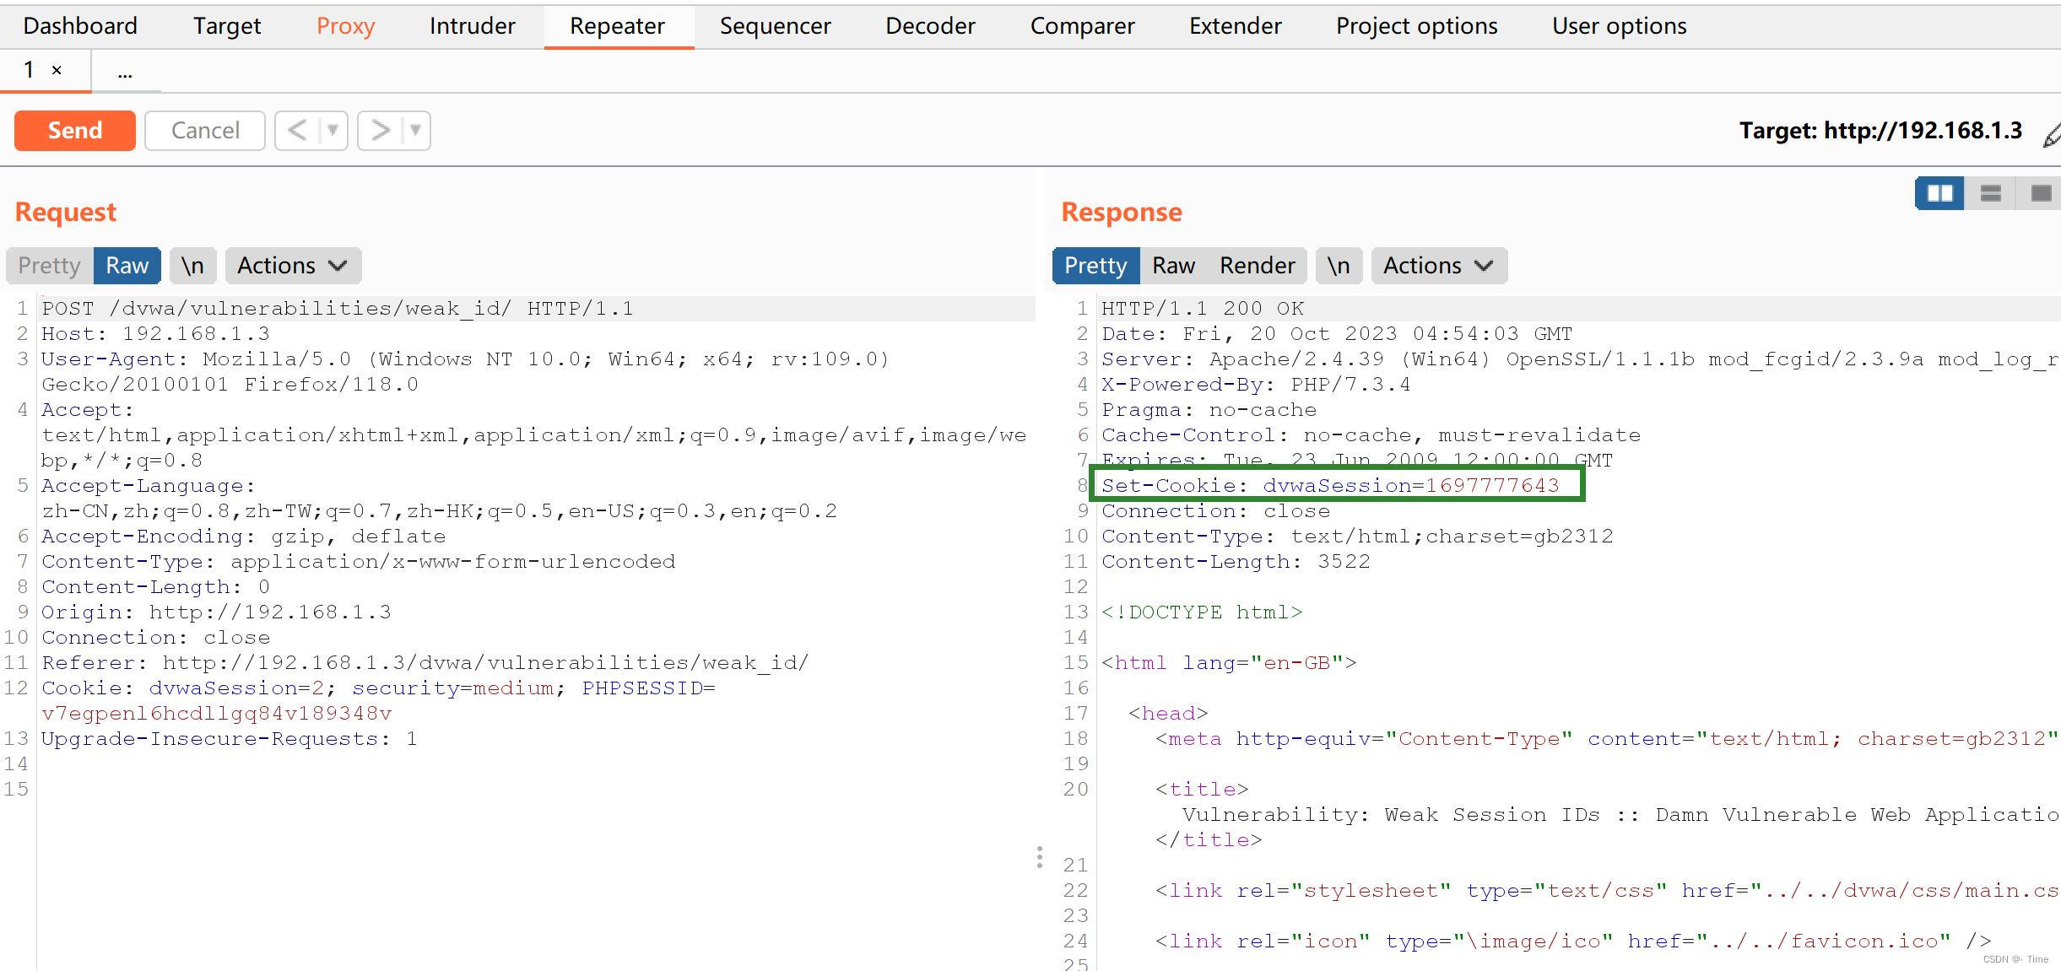Toggle request newline \n display
This screenshot has height=971, width=2061.
click(192, 266)
